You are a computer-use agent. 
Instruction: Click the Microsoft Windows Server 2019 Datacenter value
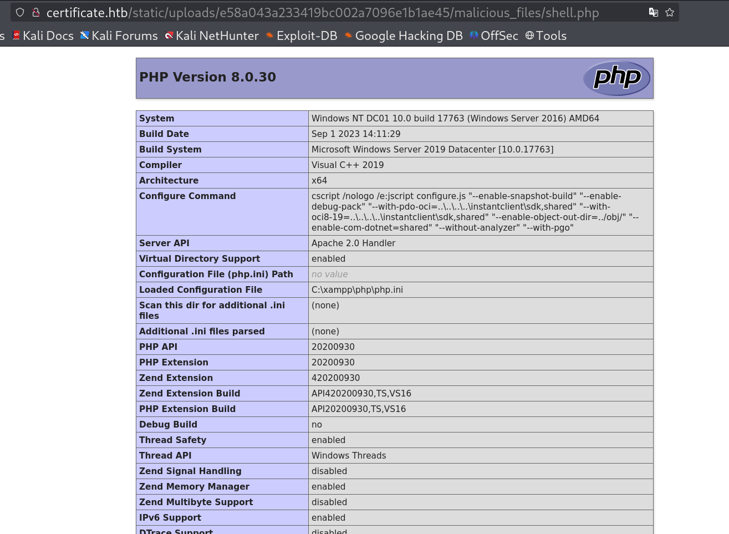432,149
